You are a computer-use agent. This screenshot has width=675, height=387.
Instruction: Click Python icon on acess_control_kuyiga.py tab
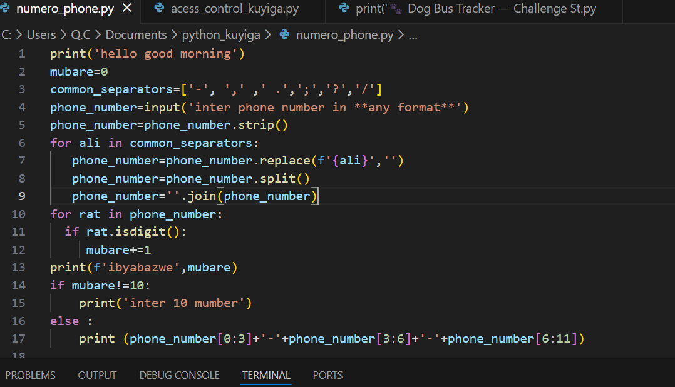159,8
